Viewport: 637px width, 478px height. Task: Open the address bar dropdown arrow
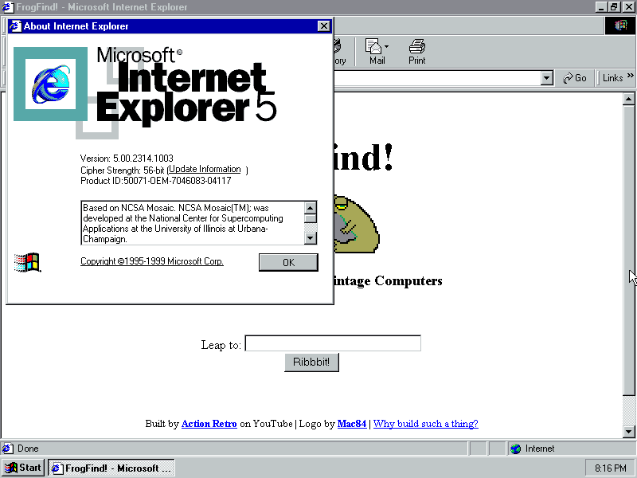pyautogui.click(x=546, y=78)
